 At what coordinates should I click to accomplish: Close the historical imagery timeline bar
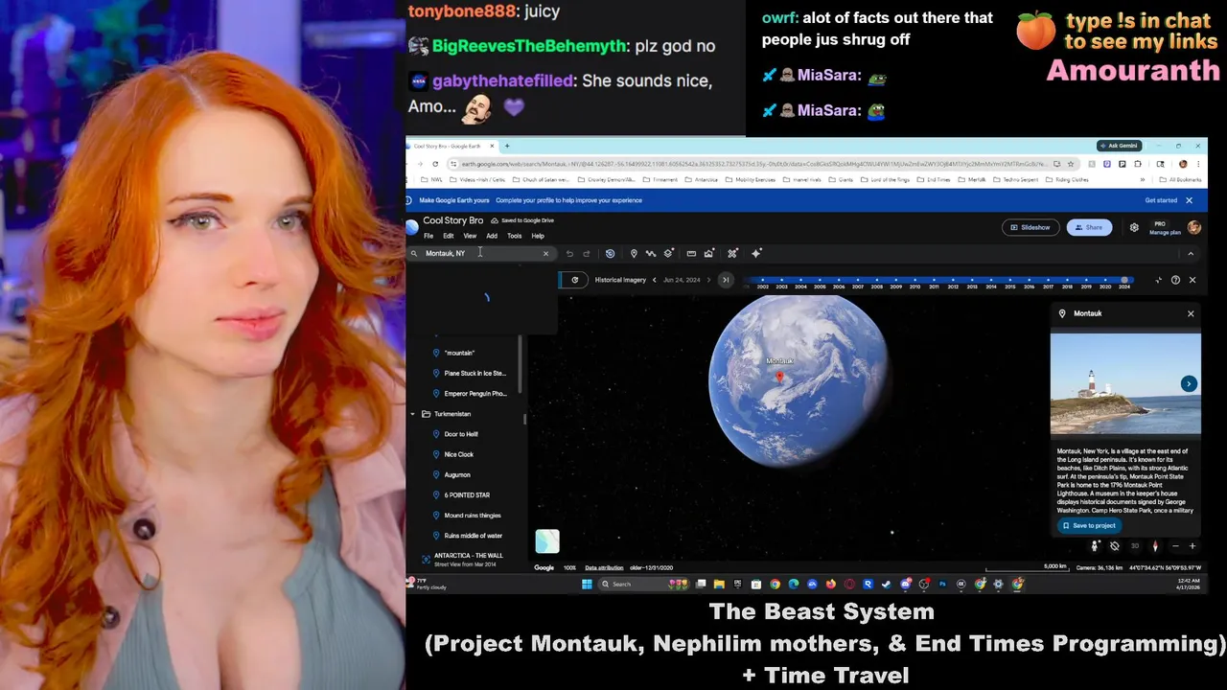click(x=1192, y=280)
